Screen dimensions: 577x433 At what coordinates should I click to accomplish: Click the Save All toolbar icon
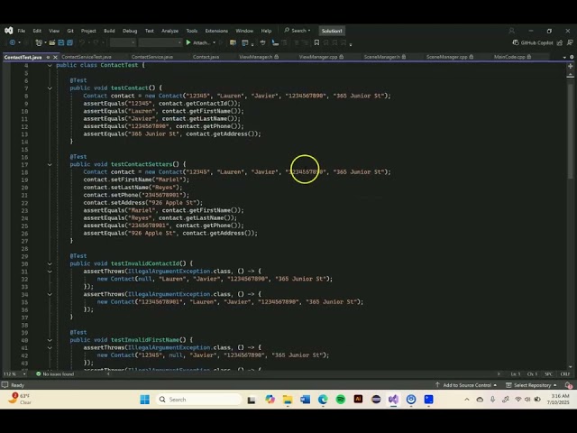point(69,42)
